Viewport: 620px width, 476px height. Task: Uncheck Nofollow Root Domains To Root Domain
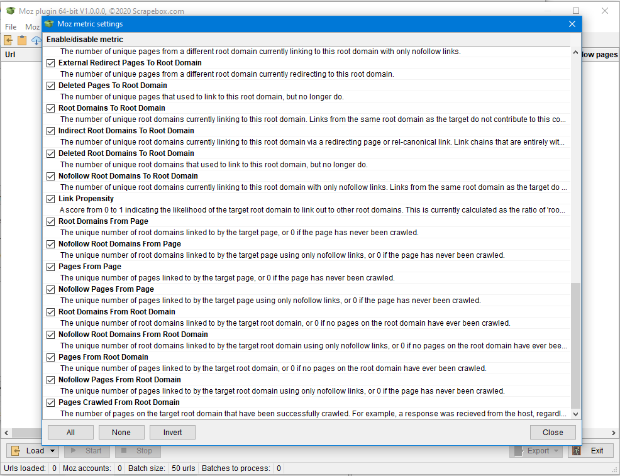pyautogui.click(x=50, y=176)
